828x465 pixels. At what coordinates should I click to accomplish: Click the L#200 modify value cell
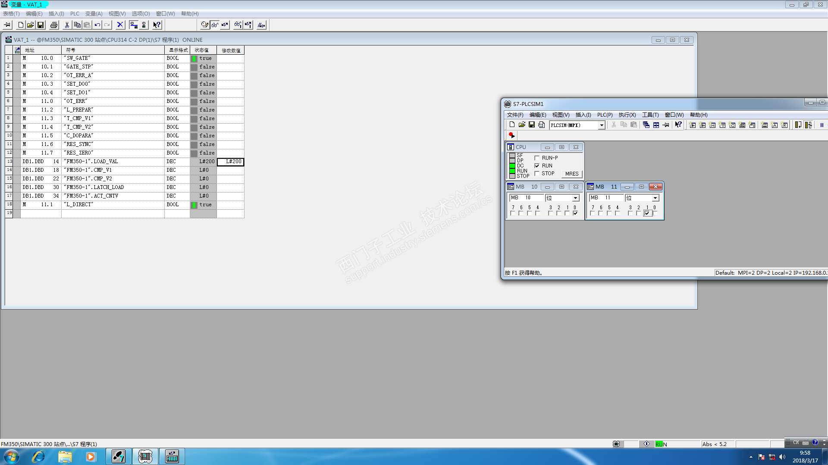(231, 161)
